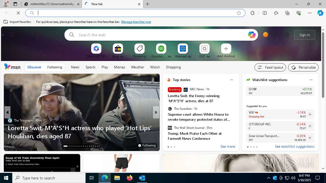Toggle Following on The Telegraph story
This screenshot has height=183, width=326.
(x=147, y=145)
